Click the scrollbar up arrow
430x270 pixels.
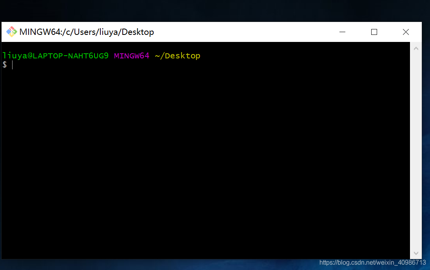(416, 49)
